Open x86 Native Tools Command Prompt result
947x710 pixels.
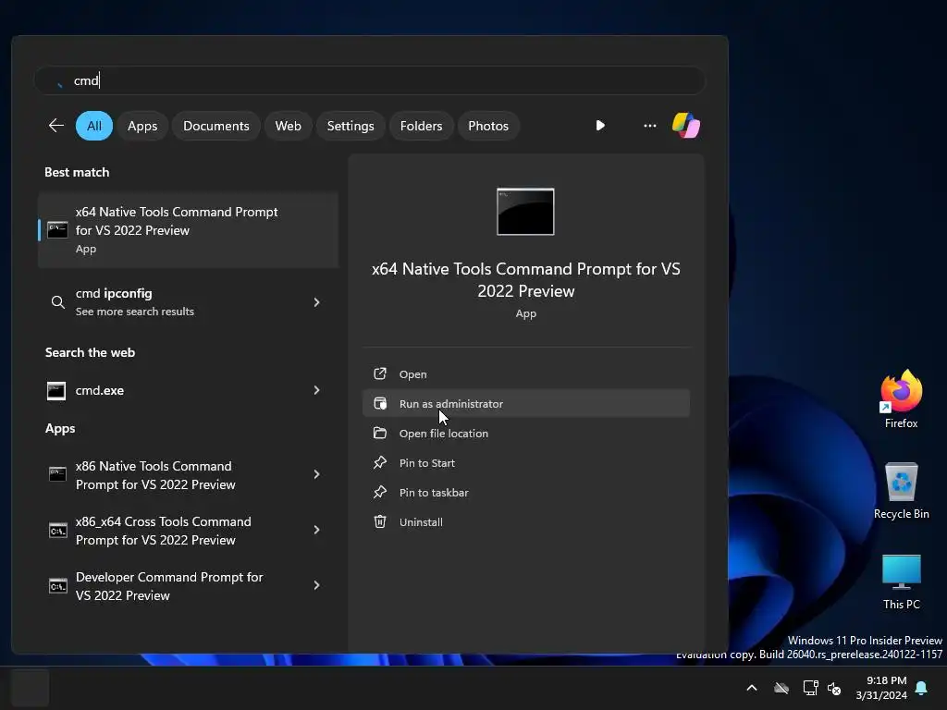pyautogui.click(x=188, y=475)
